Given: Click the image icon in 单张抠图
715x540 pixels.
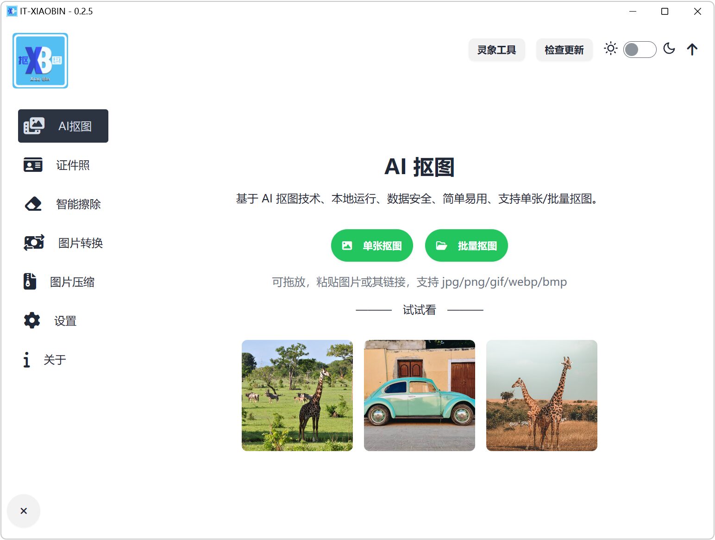Looking at the screenshot, I should coord(347,245).
